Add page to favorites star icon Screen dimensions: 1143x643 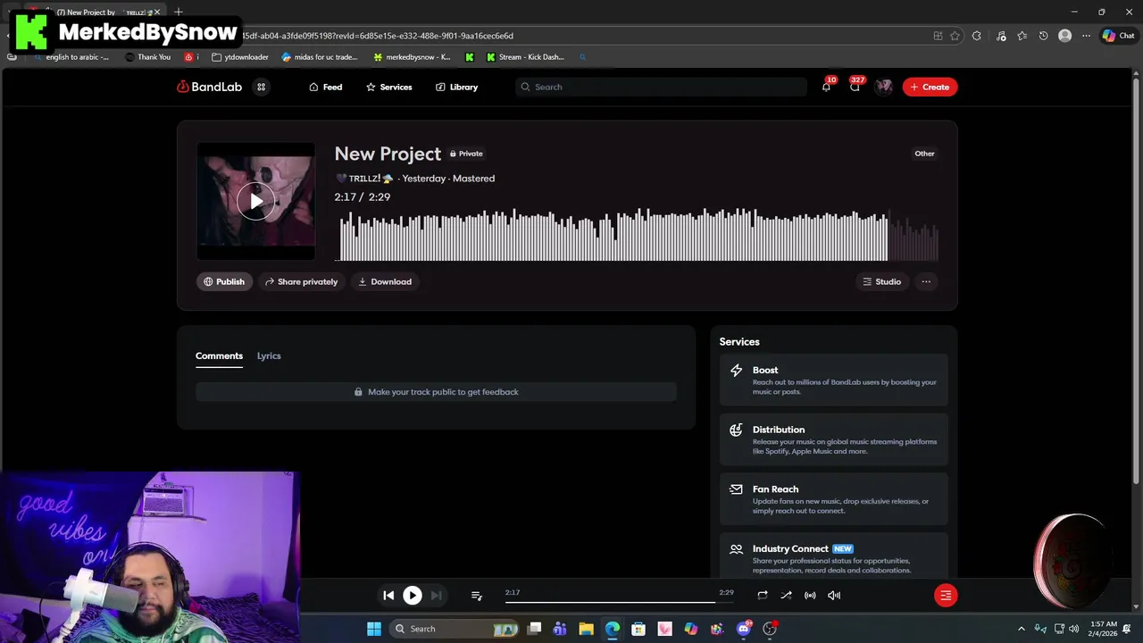[x=955, y=36]
